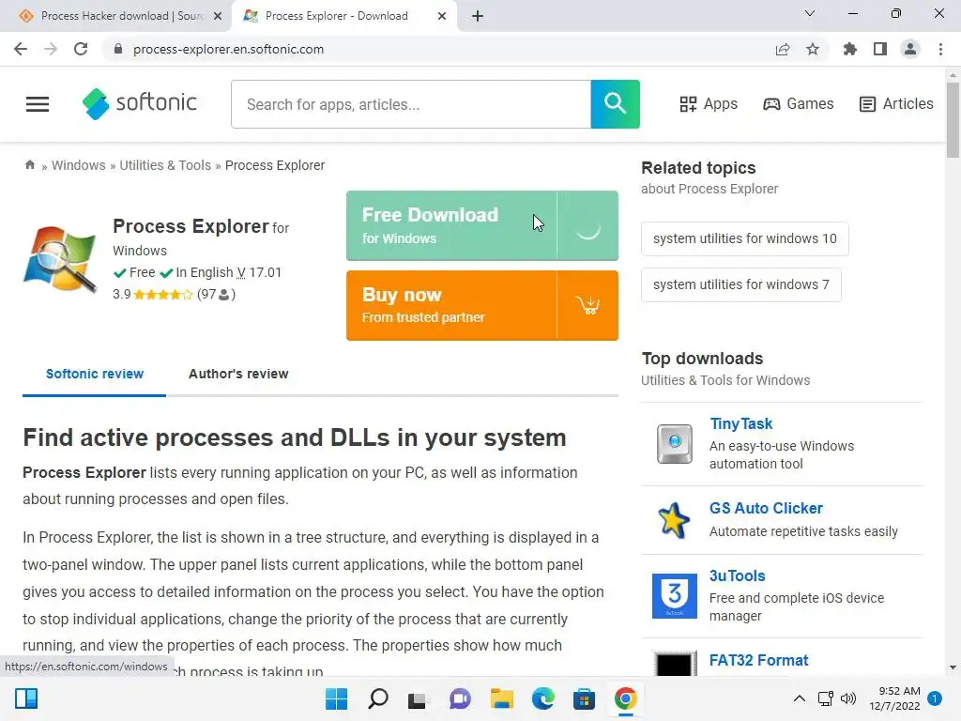Screen dimensions: 961x721
Task: Switch to Softonic review tab
Action: click(x=95, y=374)
